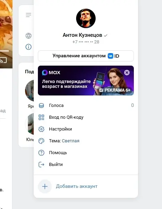Open Настройки
Viewport: 162px width, 209px height.
coord(86,129)
